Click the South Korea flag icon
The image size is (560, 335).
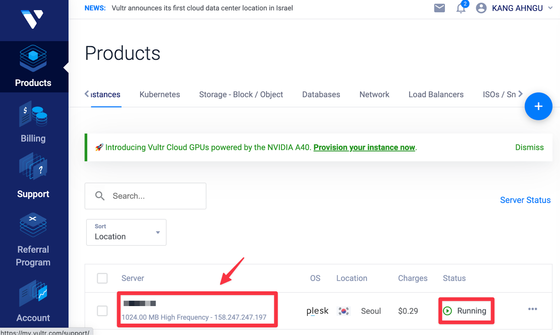click(x=343, y=311)
